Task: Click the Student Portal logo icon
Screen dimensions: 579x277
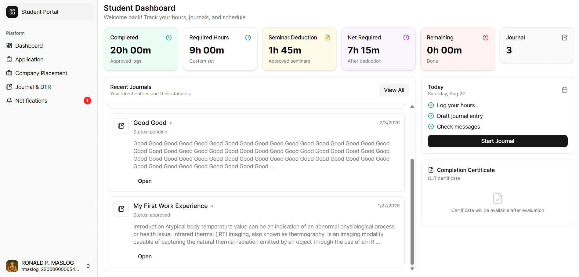Action: point(12,12)
